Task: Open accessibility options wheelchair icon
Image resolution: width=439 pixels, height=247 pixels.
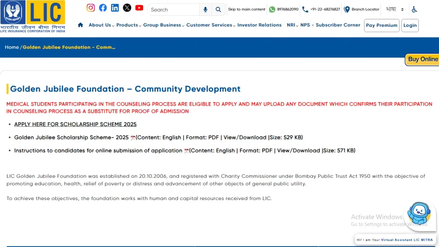Action: click(414, 9)
